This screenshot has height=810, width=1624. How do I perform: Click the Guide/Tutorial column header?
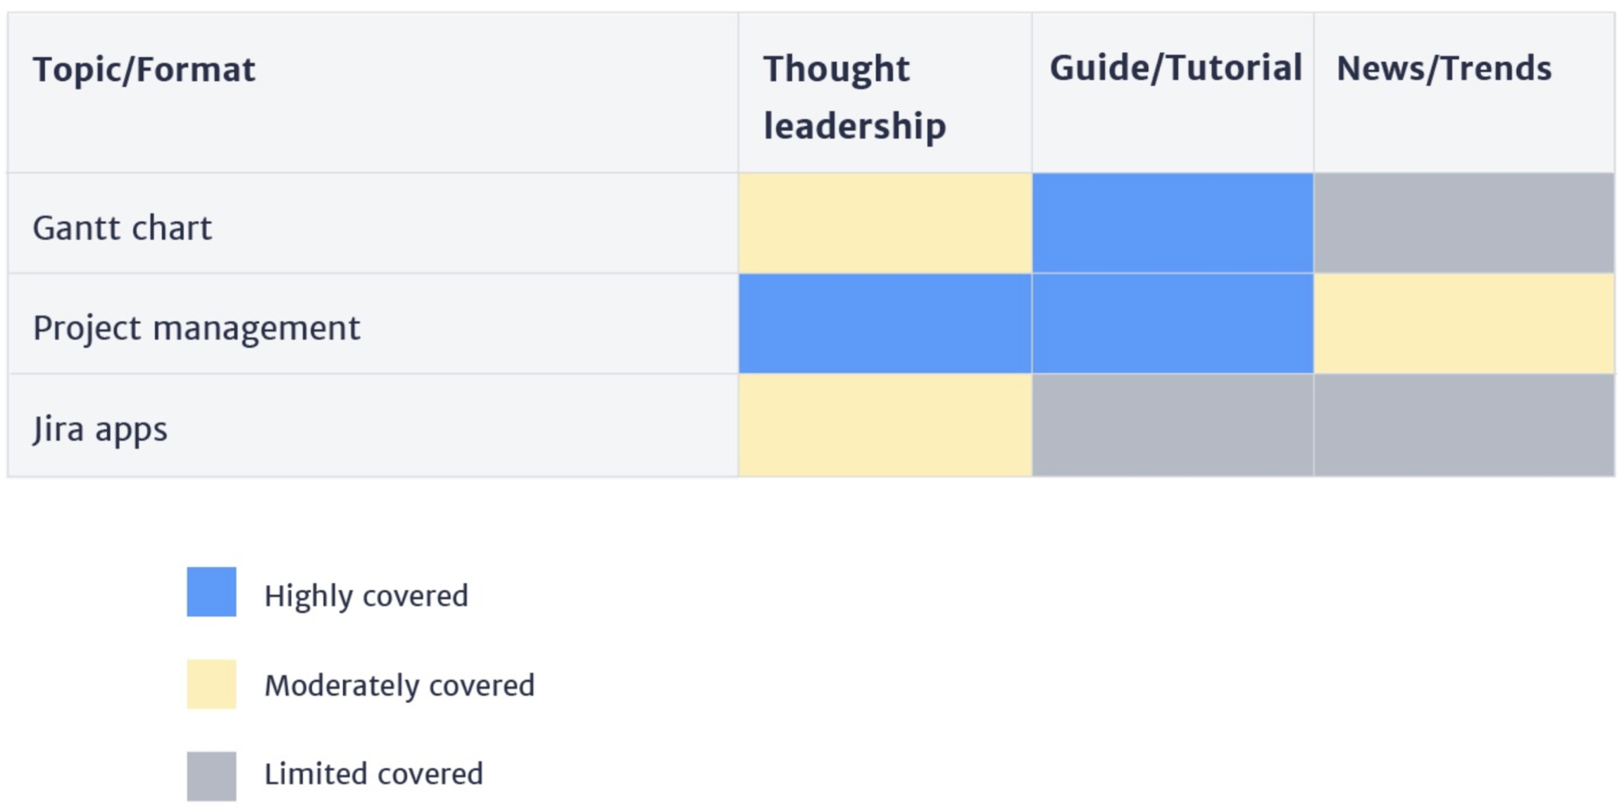(x=1175, y=68)
